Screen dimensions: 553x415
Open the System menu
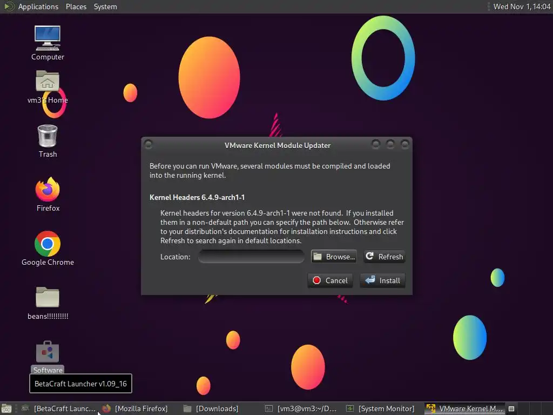click(x=105, y=6)
